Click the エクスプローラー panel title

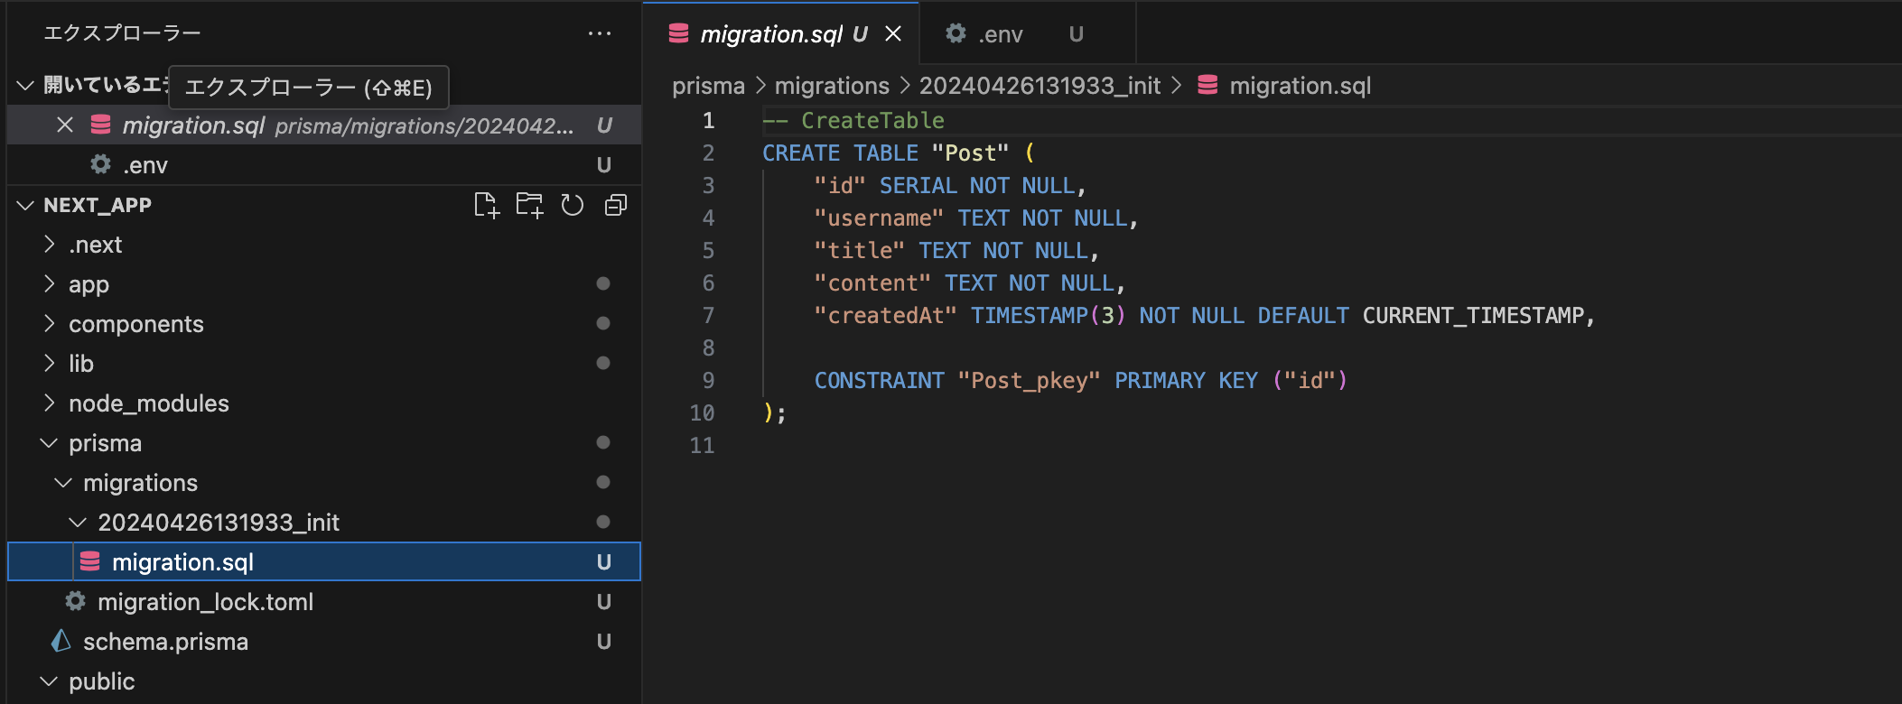122,33
